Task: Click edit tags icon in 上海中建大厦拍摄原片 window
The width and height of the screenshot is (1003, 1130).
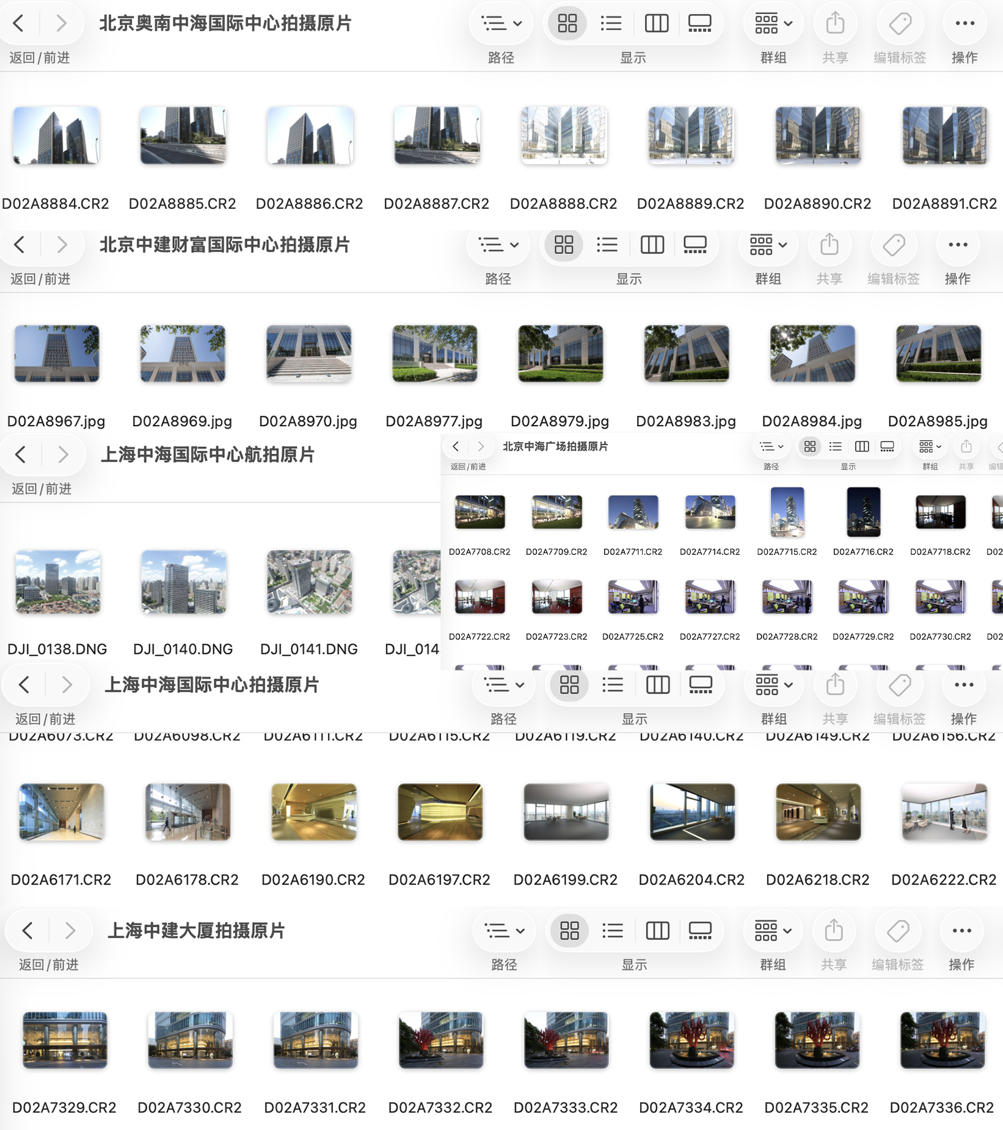Action: coord(898,930)
